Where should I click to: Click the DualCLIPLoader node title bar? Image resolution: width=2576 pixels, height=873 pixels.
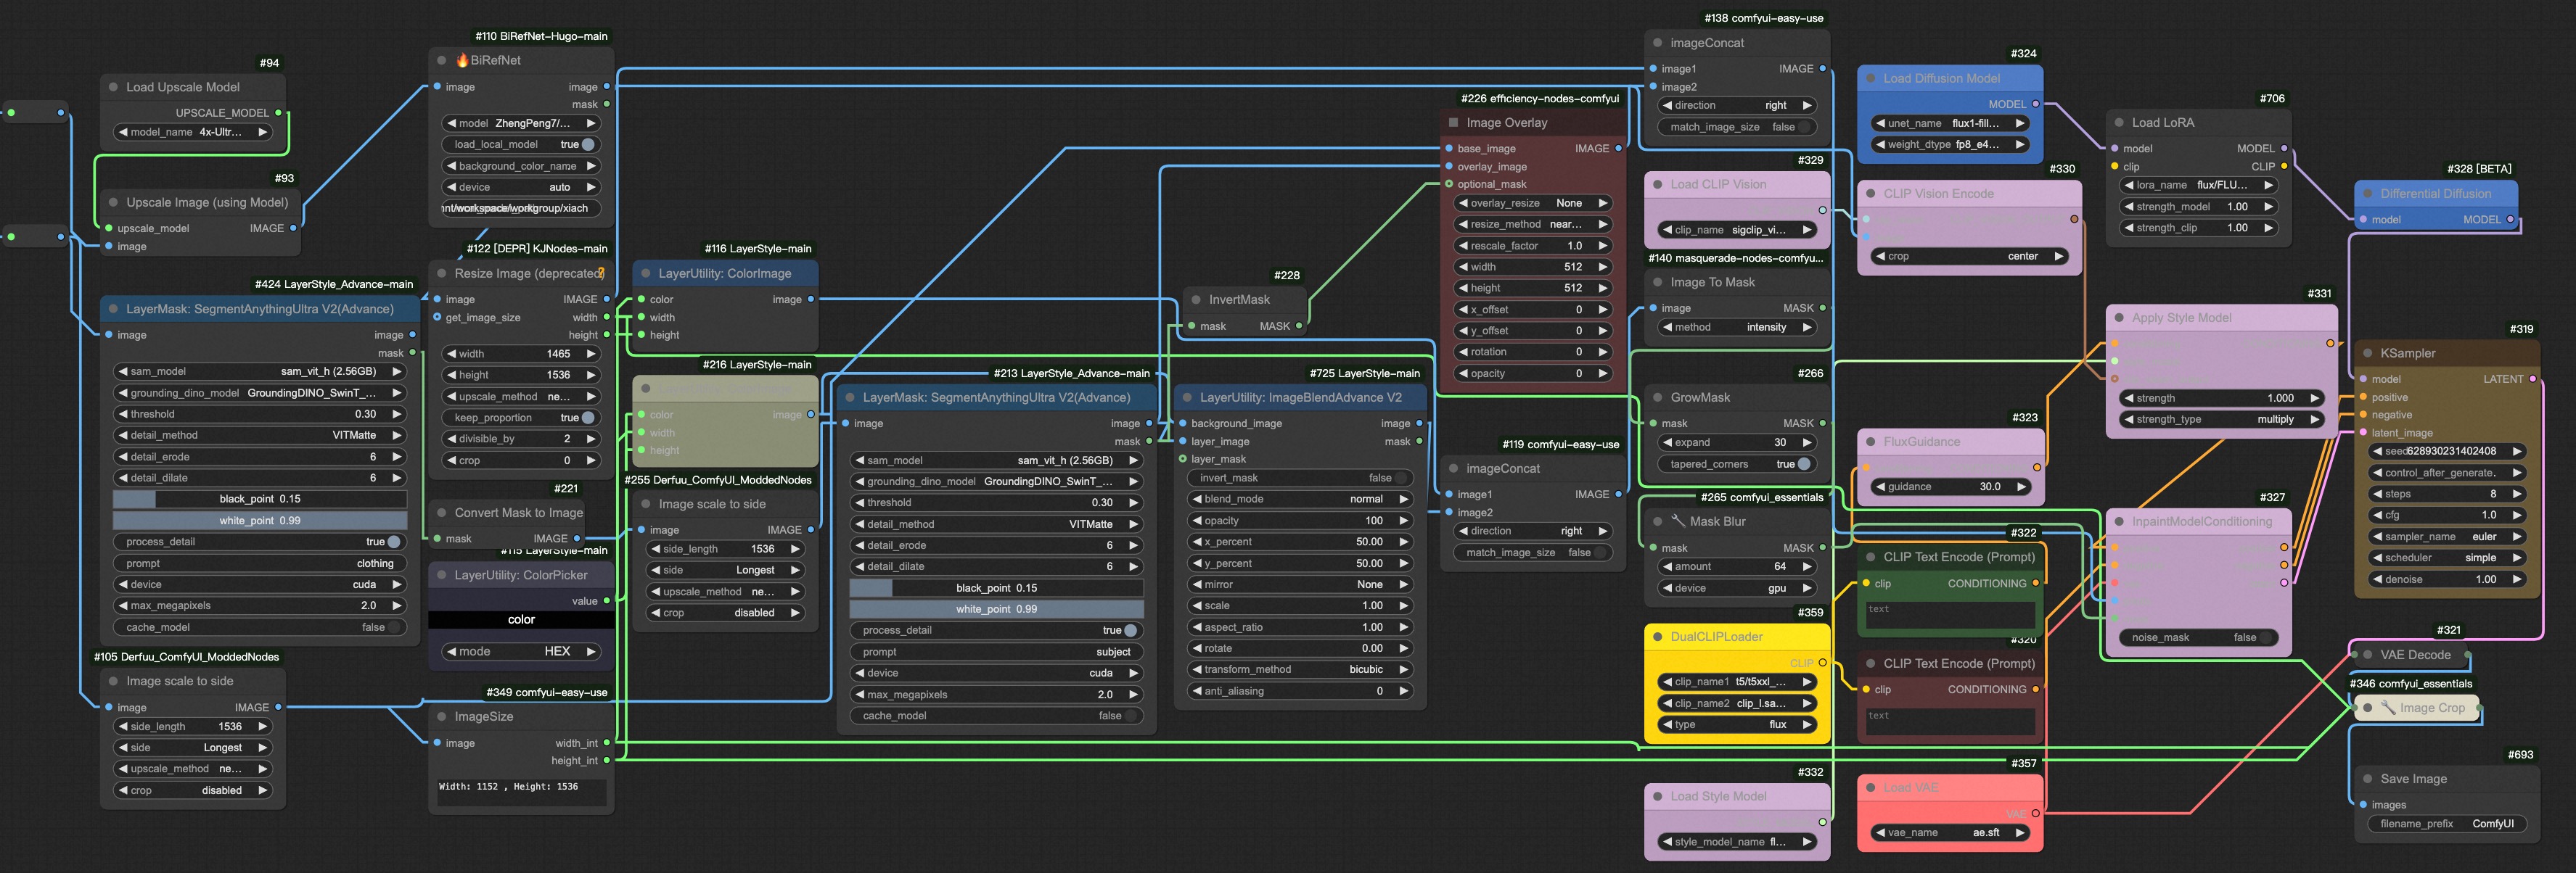[x=1716, y=637]
